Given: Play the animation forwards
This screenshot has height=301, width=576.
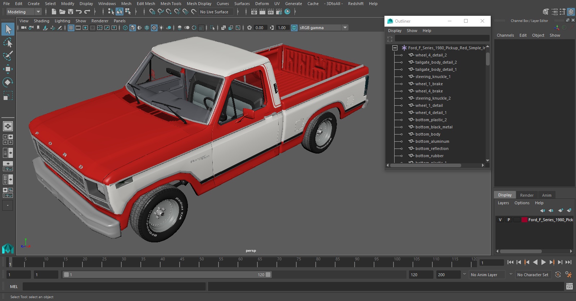Looking at the screenshot, I should [544, 263].
